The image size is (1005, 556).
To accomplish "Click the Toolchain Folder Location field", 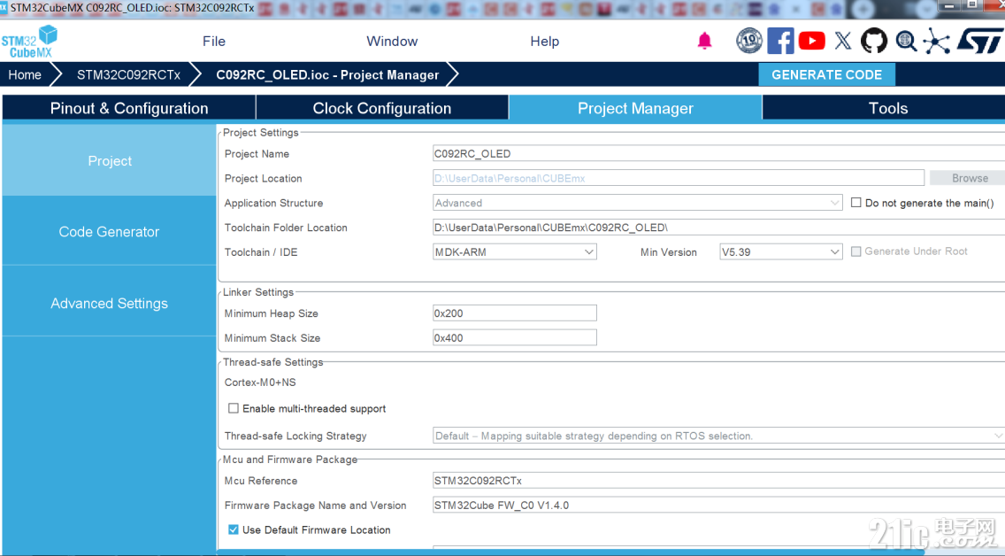I will [x=718, y=228].
